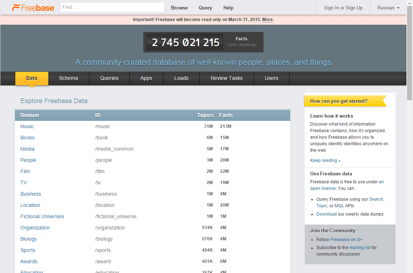Click the Find search field
This screenshot has height=273, width=413.
pyautogui.click(x=112, y=7)
